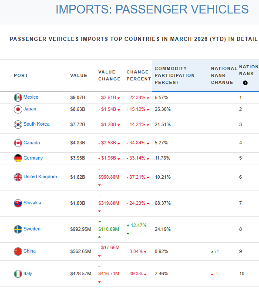The image size is (259, 290).
Task: Click the Mexico flag icon
Action: click(x=18, y=98)
